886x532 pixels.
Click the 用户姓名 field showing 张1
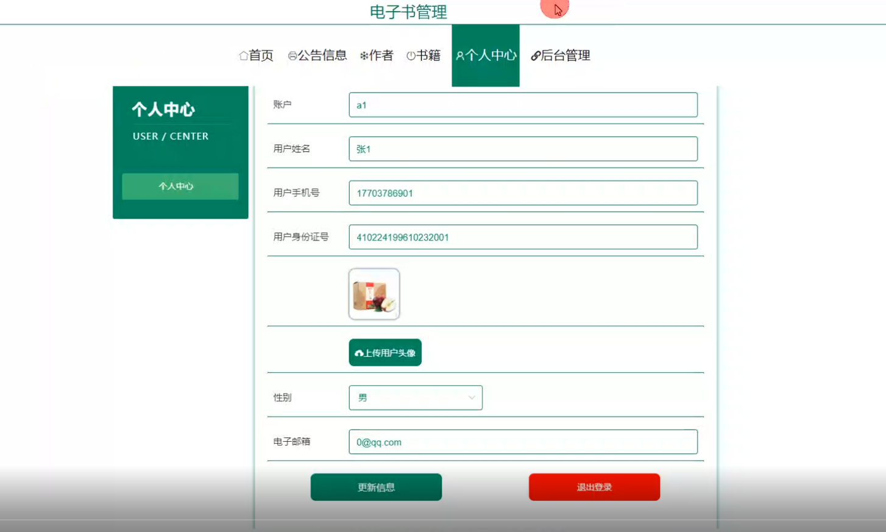(522, 149)
